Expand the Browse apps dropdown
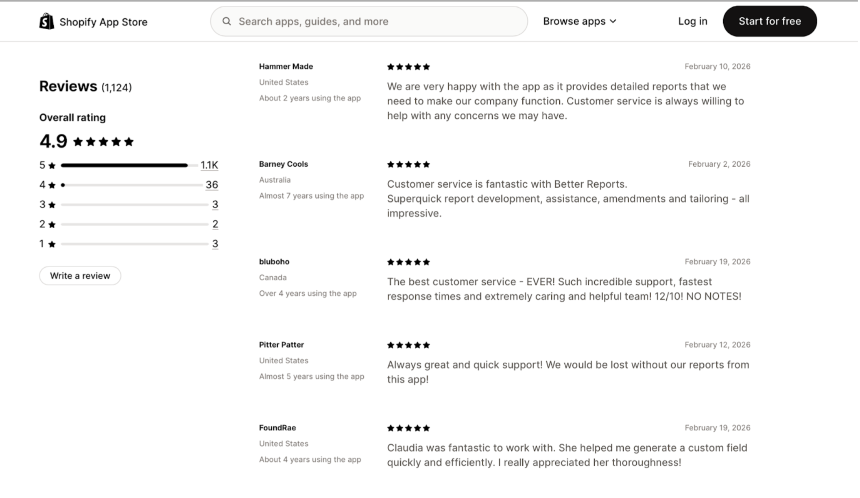The image size is (860, 498). 579,21
